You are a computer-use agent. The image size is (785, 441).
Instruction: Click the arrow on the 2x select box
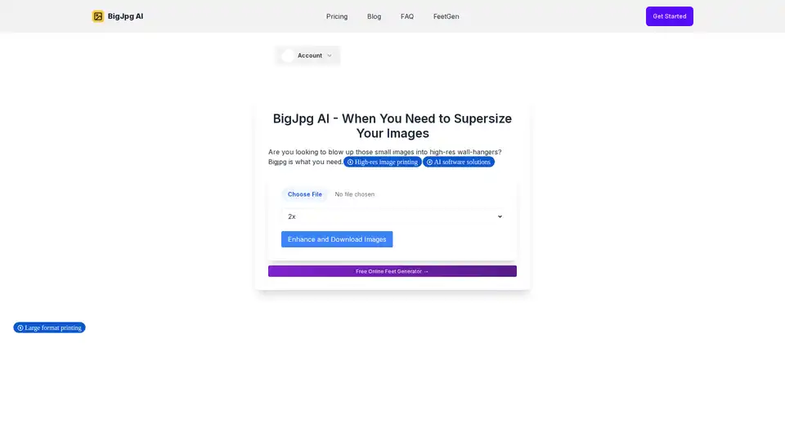point(500,216)
